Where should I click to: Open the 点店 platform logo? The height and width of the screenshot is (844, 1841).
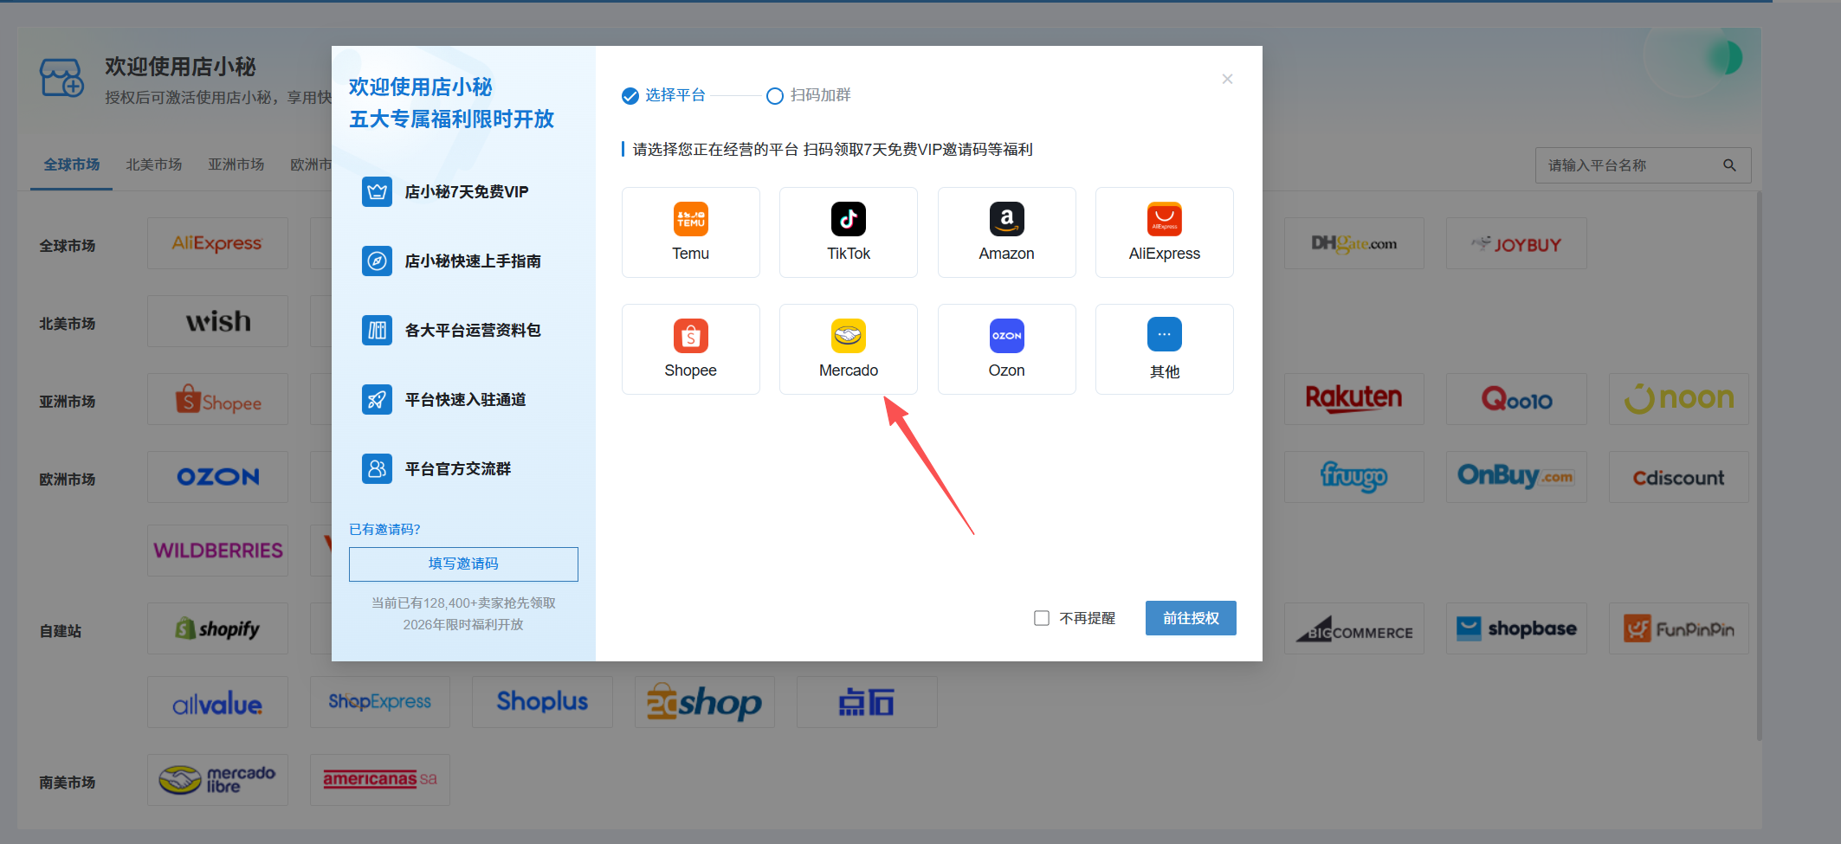coord(867,702)
